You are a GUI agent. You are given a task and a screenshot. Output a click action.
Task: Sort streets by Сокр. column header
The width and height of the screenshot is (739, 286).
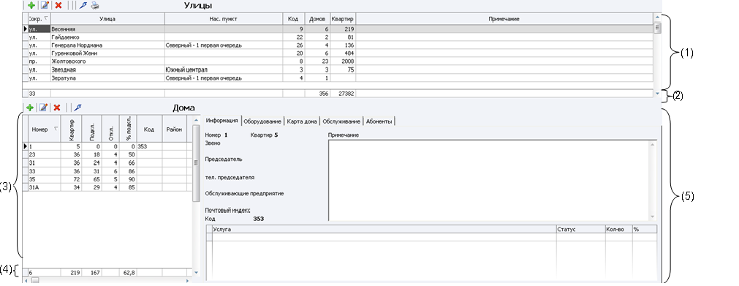[39, 18]
